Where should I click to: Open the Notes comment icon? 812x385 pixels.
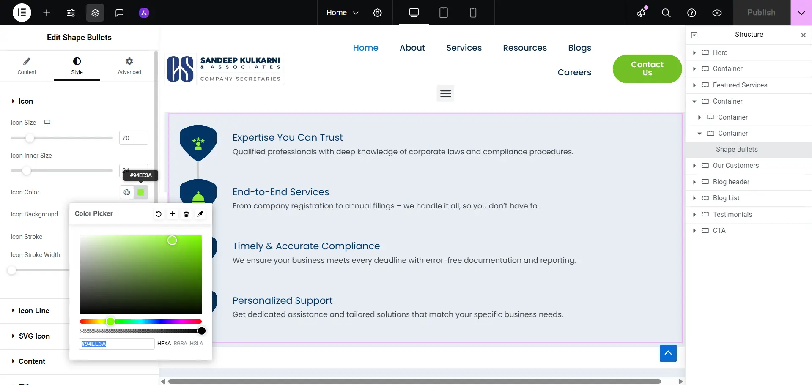[x=119, y=13]
